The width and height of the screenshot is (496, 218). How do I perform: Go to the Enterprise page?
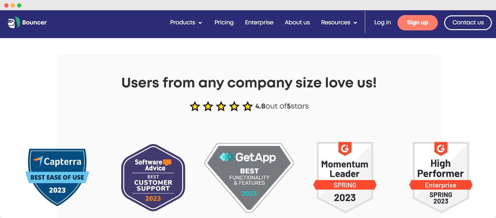point(259,22)
